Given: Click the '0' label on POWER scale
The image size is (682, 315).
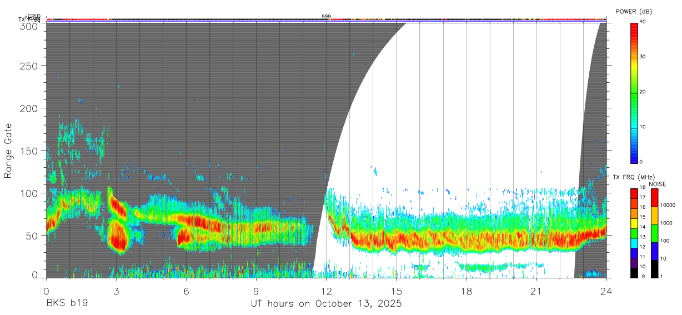Looking at the screenshot, I should 641,162.
